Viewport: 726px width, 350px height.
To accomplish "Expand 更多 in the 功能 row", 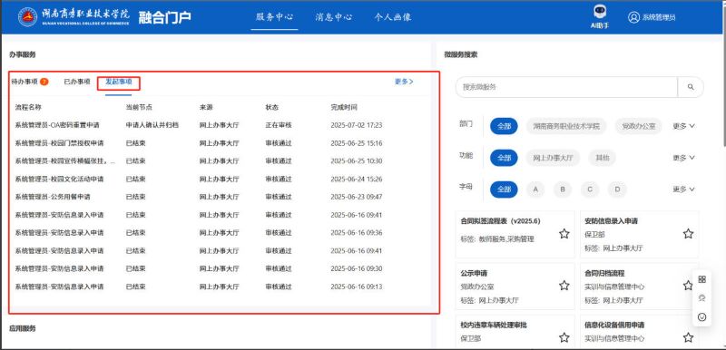I will point(683,158).
